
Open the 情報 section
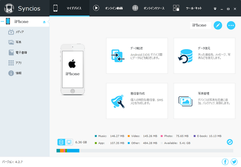(x=24, y=73)
